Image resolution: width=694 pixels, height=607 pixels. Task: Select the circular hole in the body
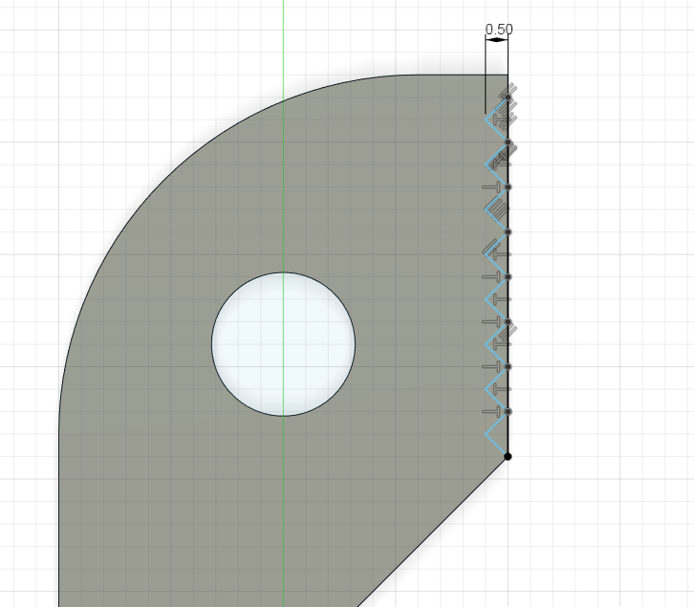click(283, 344)
